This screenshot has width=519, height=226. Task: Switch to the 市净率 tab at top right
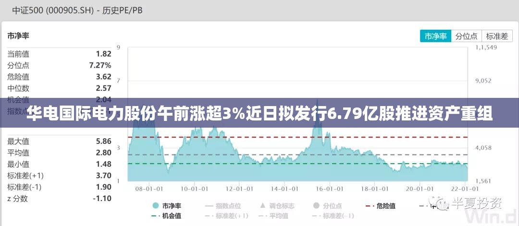coord(435,36)
